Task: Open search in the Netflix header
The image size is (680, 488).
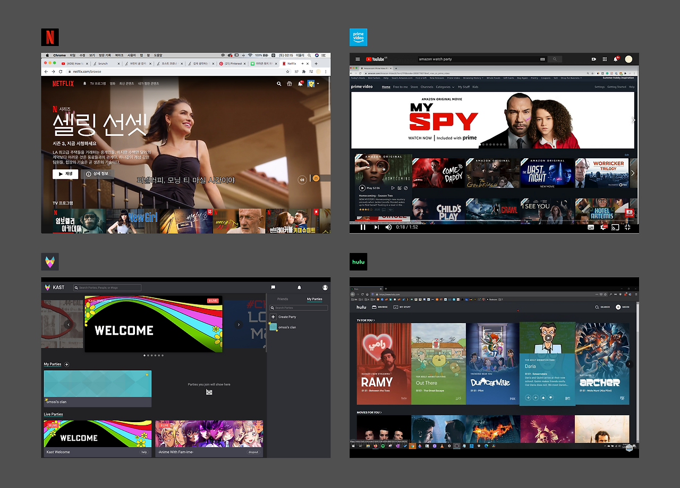Action: coord(279,83)
